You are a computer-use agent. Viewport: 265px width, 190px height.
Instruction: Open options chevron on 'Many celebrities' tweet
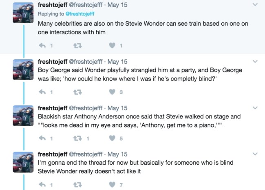(255, 4)
